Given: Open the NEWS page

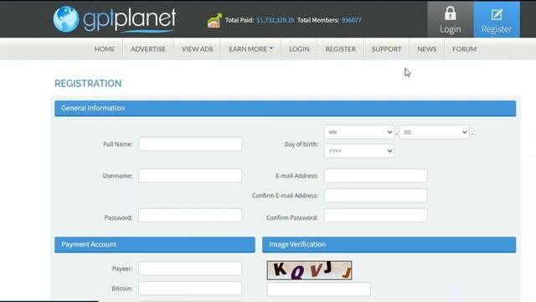Looking at the screenshot, I should coord(427,49).
